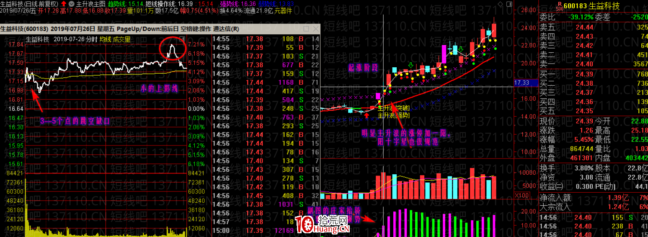Select the 主升浪主图 indicator name
This screenshot has width=648, height=237.
point(90,3)
